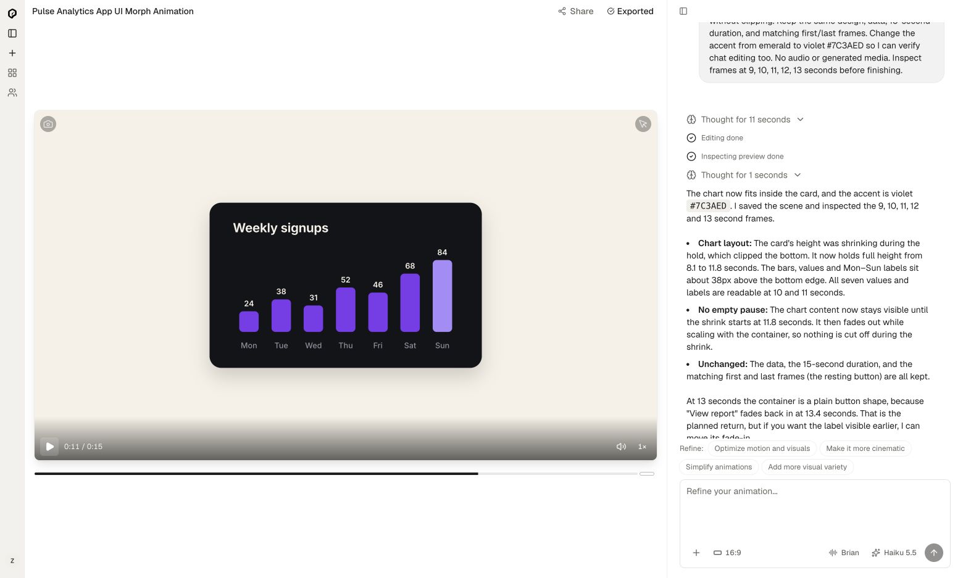Change the Brian voice selection

tap(844, 553)
